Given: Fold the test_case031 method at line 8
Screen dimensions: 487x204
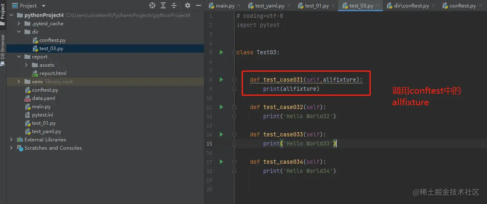Looking at the screenshot, I should pyautogui.click(x=235, y=80).
